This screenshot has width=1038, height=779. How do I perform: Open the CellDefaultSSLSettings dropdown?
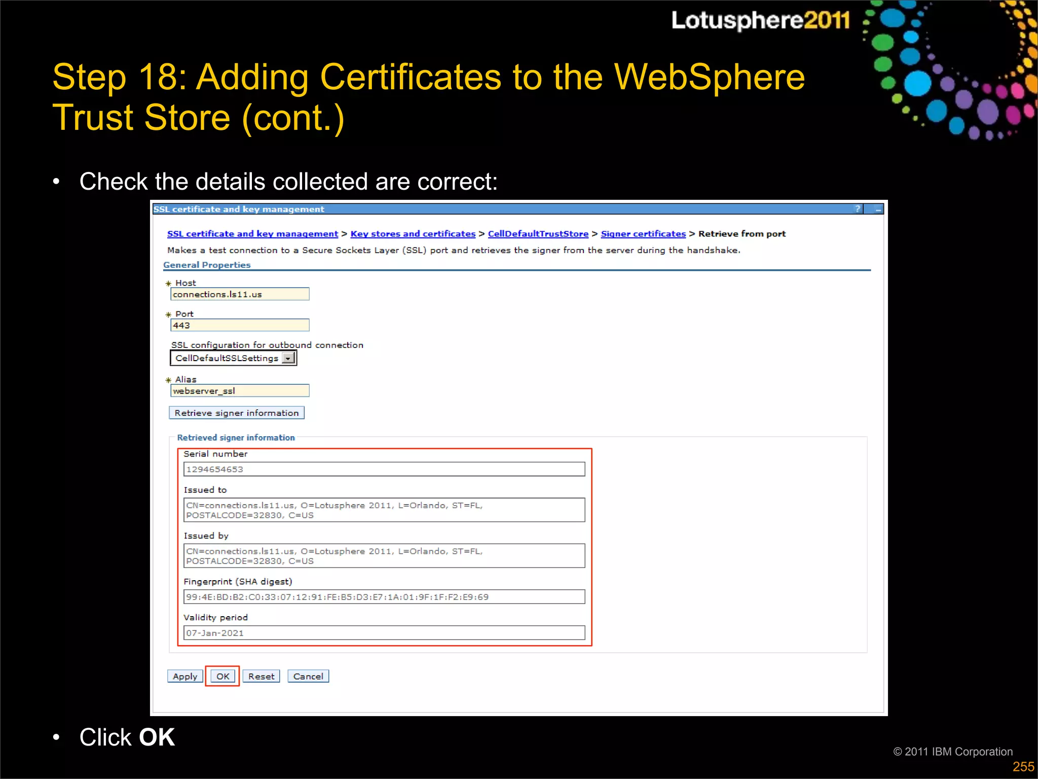[x=234, y=358]
